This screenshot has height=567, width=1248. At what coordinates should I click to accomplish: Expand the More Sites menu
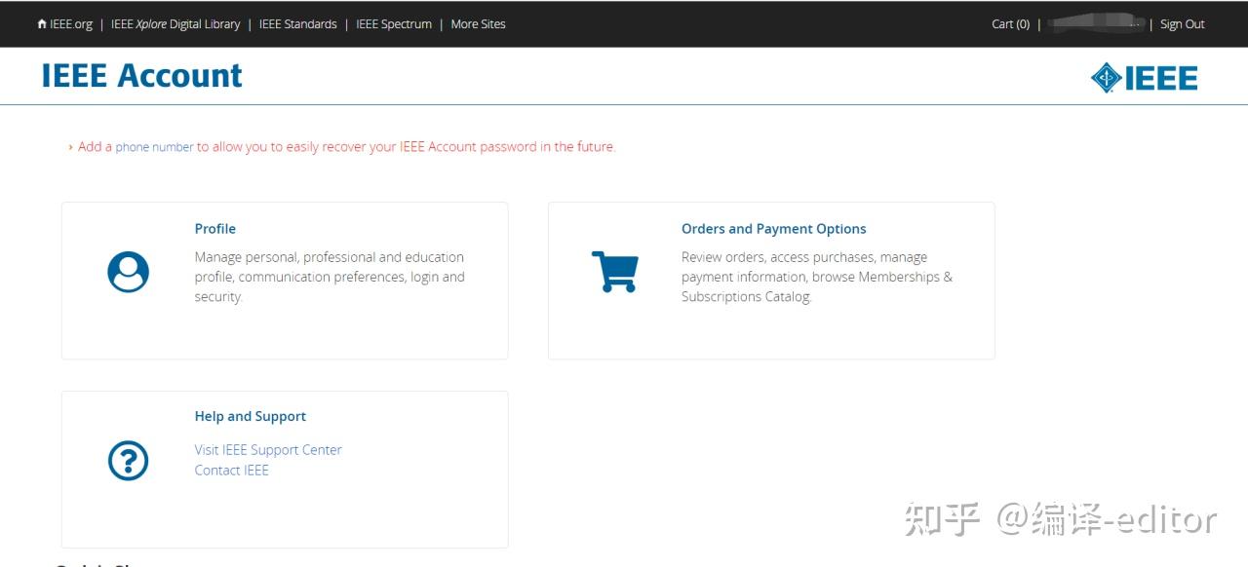point(478,24)
